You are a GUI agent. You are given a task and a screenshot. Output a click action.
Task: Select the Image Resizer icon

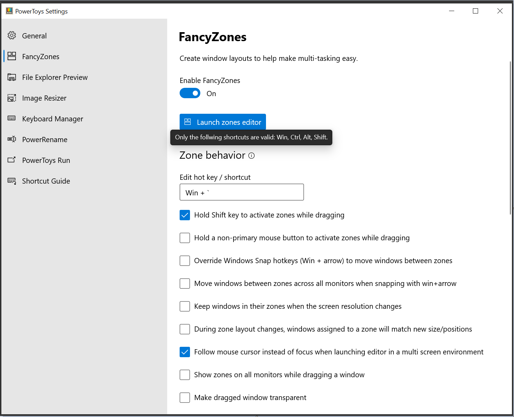click(x=11, y=98)
